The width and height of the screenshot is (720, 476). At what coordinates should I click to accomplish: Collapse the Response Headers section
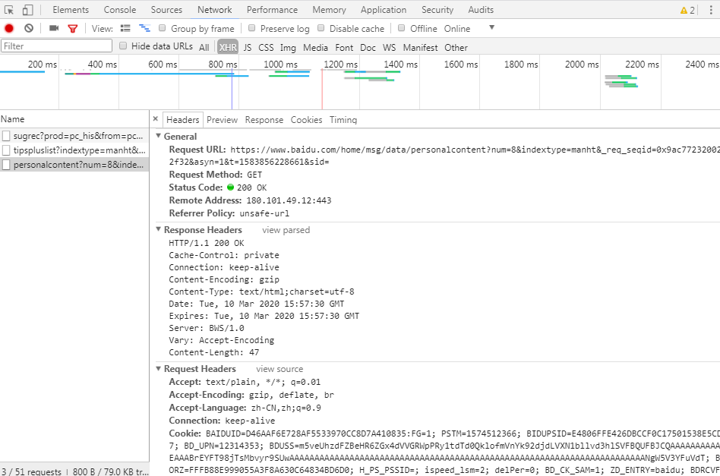[159, 230]
